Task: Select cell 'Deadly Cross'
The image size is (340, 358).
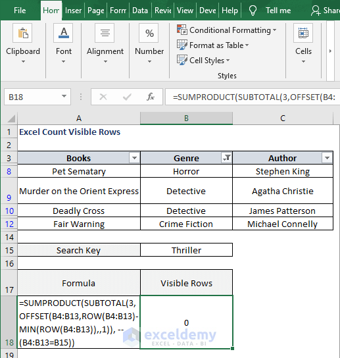Action: click(x=79, y=211)
